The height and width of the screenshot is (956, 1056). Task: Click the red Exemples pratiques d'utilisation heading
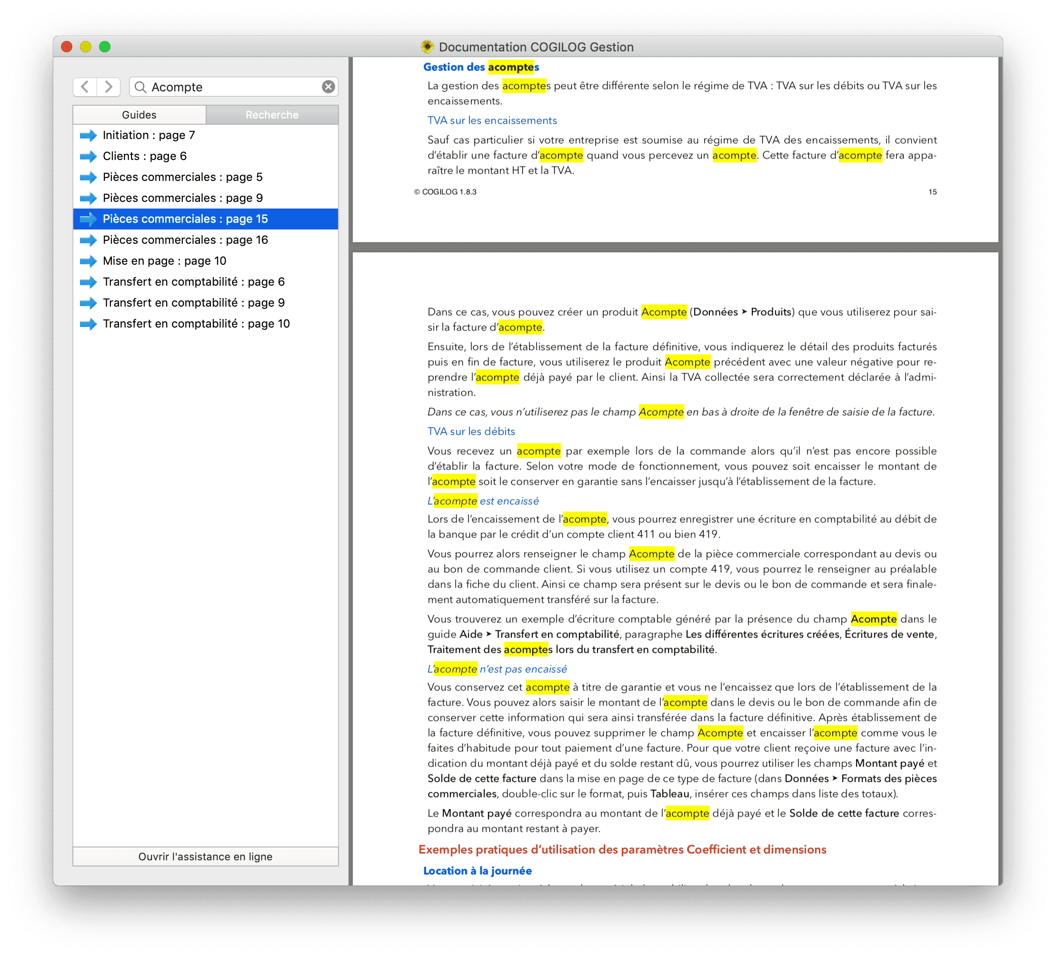click(622, 850)
